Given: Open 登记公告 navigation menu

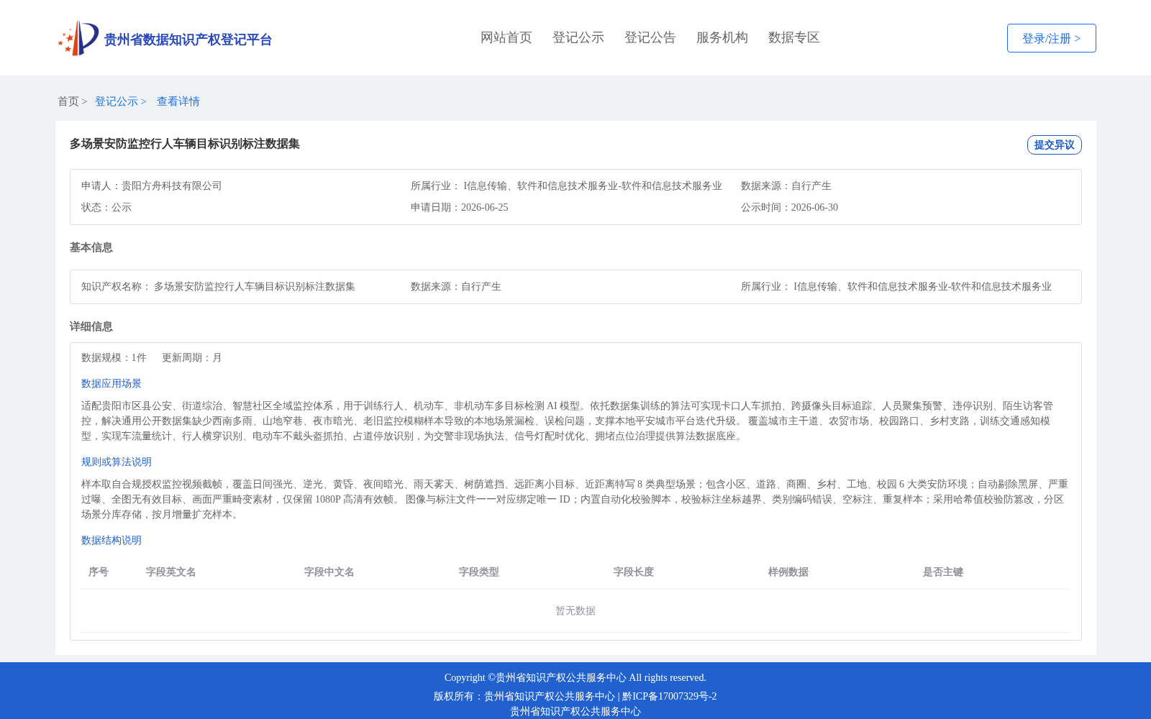Looking at the screenshot, I should coord(650,37).
